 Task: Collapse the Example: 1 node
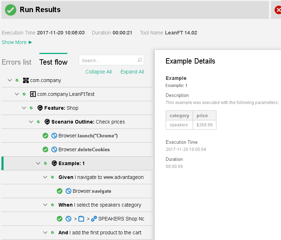click(38, 163)
